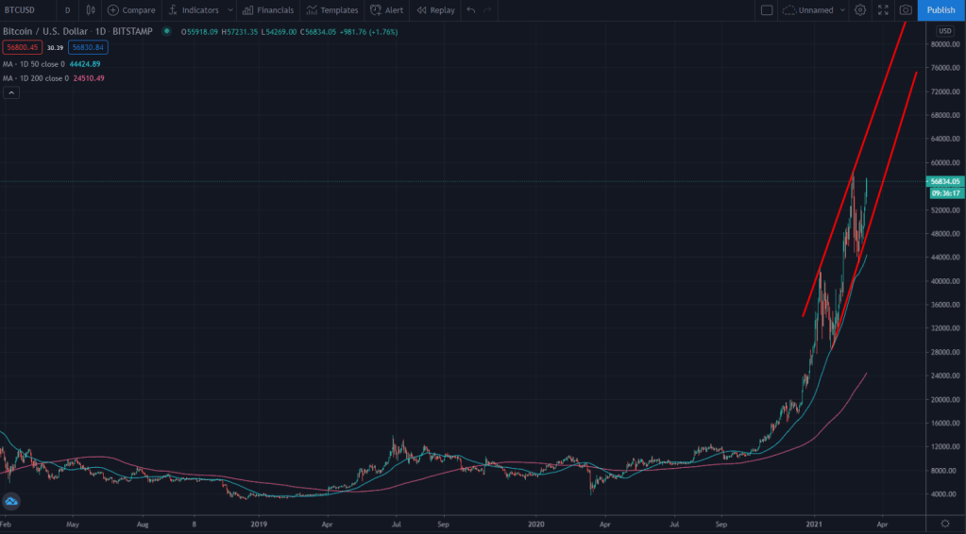This screenshot has width=966, height=534.
Task: Collapse the indicator legend with chevron
Action: [x=11, y=92]
